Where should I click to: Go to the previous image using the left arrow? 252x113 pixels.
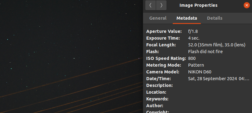pos(151,5)
